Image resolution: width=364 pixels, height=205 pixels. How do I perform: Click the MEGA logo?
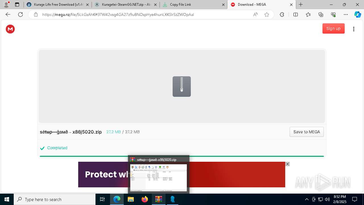10,29
